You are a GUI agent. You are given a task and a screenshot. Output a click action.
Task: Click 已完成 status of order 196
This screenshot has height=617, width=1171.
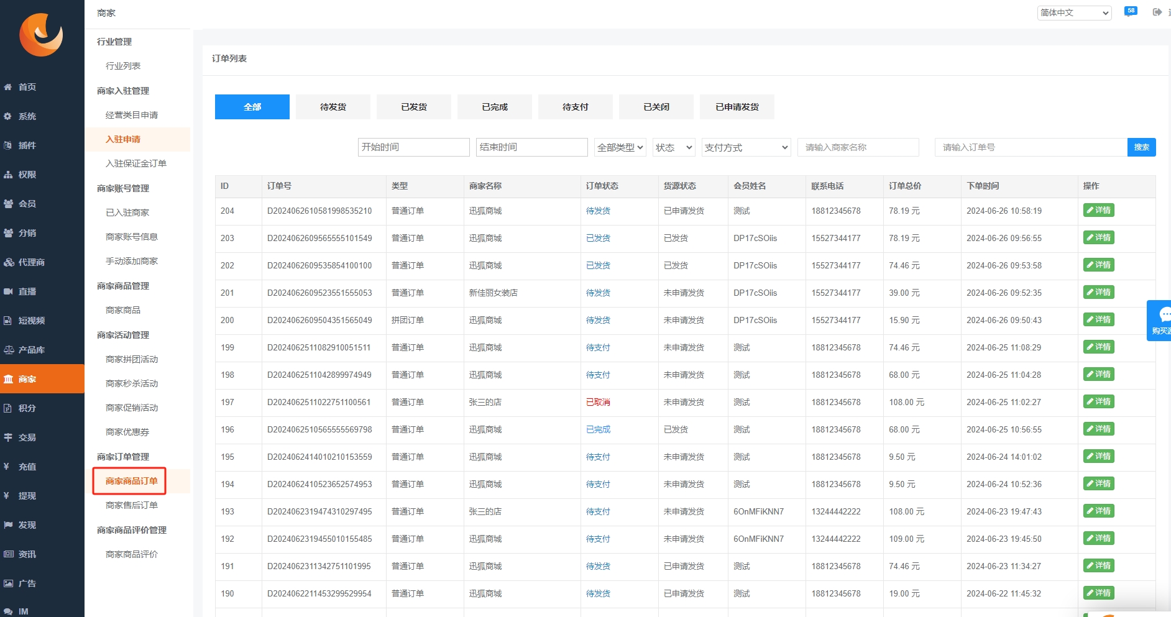pyautogui.click(x=598, y=429)
